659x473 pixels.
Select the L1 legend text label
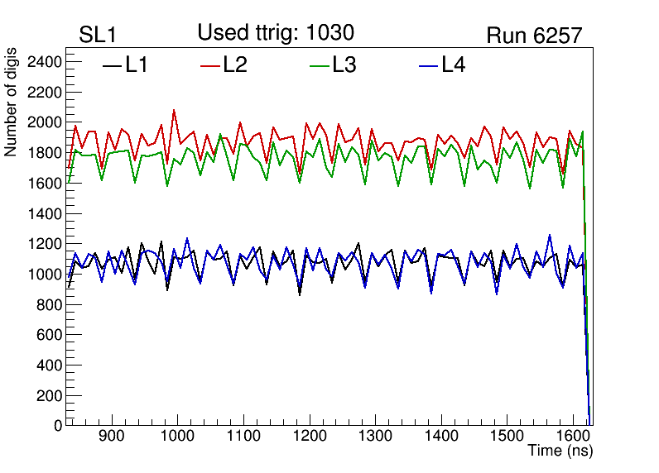(137, 65)
